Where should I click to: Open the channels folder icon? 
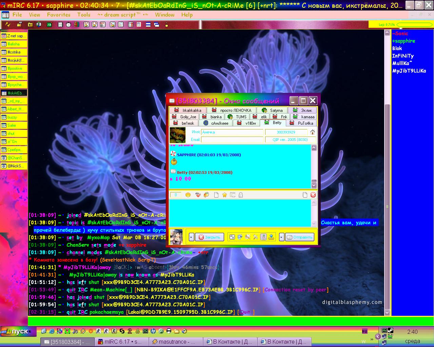click(30, 24)
